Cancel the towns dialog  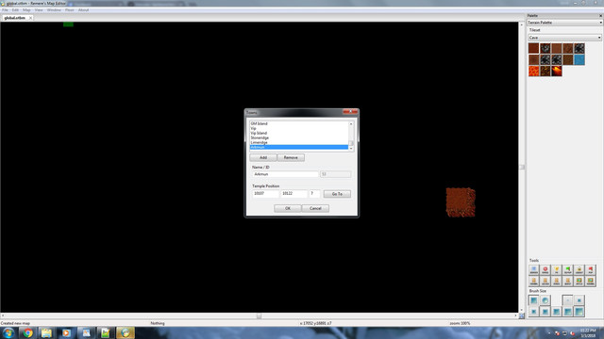tap(315, 208)
